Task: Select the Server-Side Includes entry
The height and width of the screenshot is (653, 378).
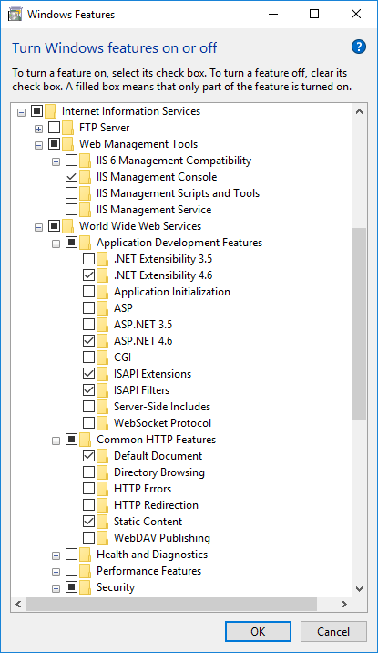Action: (x=162, y=407)
